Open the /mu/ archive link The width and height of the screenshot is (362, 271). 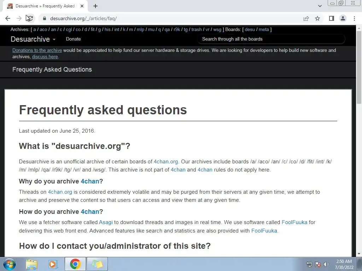point(151,30)
